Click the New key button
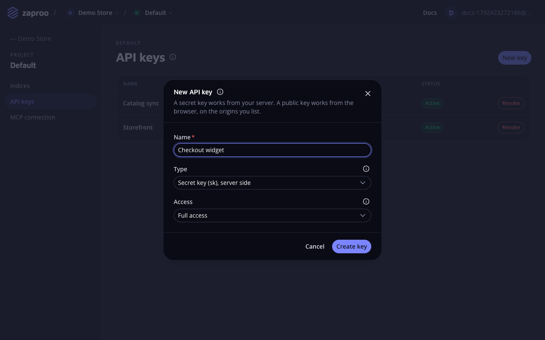This screenshot has height=340, width=545. [x=515, y=58]
